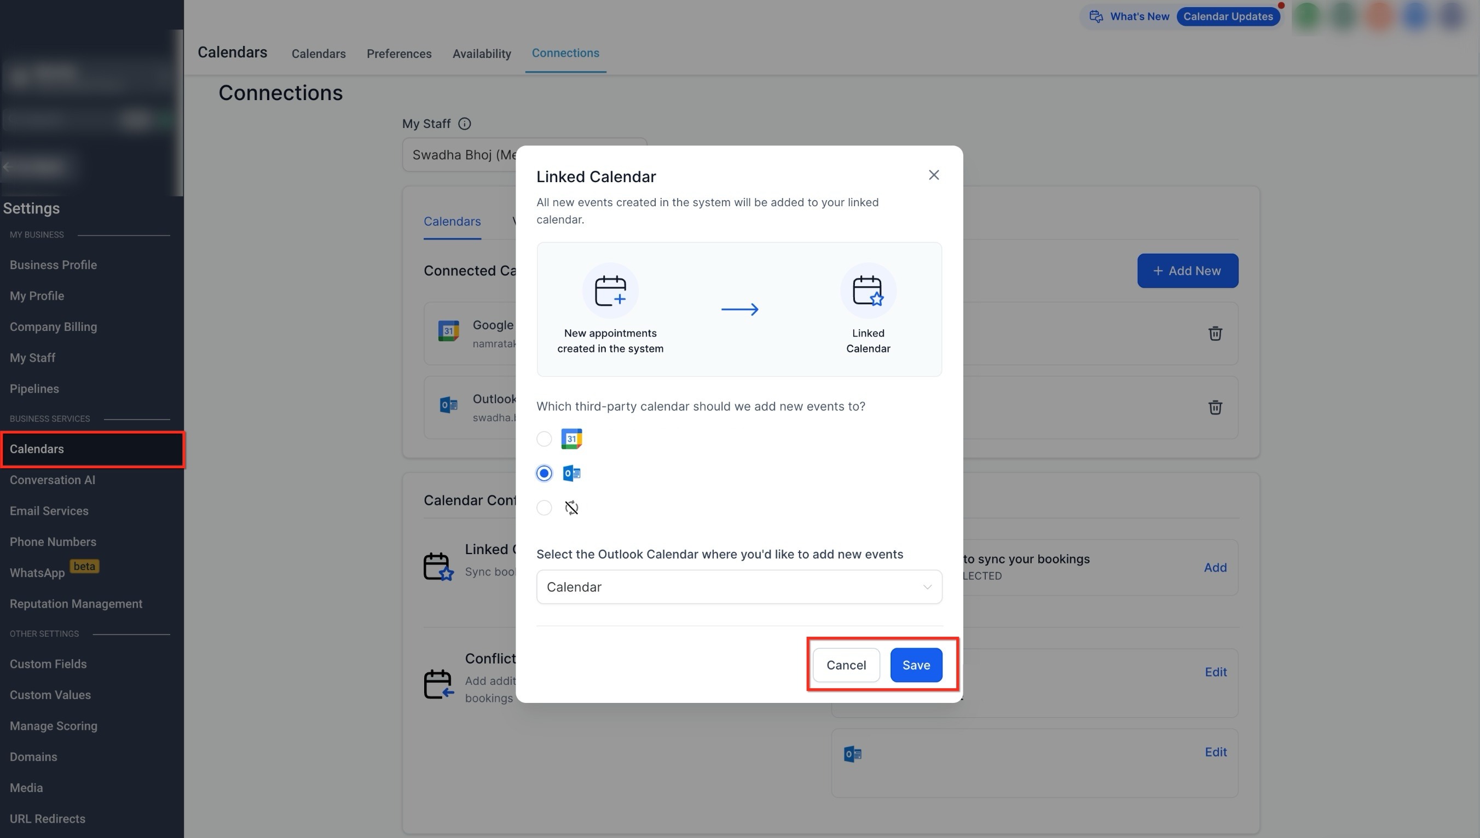Open Conversation AI in settings sidebar
Screen dimensions: 1480x838
[53, 480]
